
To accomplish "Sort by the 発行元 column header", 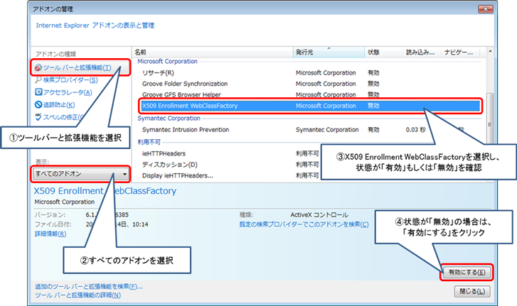I will point(329,53).
